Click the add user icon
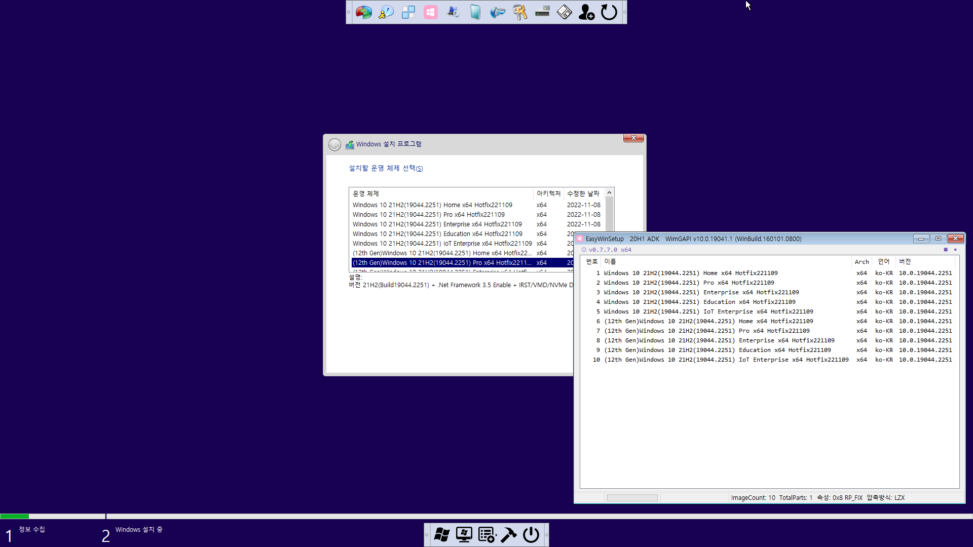 587,12
